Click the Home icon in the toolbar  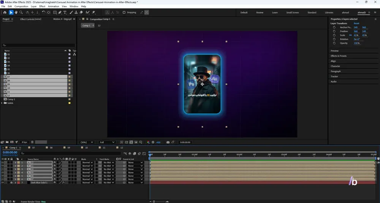[5, 12]
